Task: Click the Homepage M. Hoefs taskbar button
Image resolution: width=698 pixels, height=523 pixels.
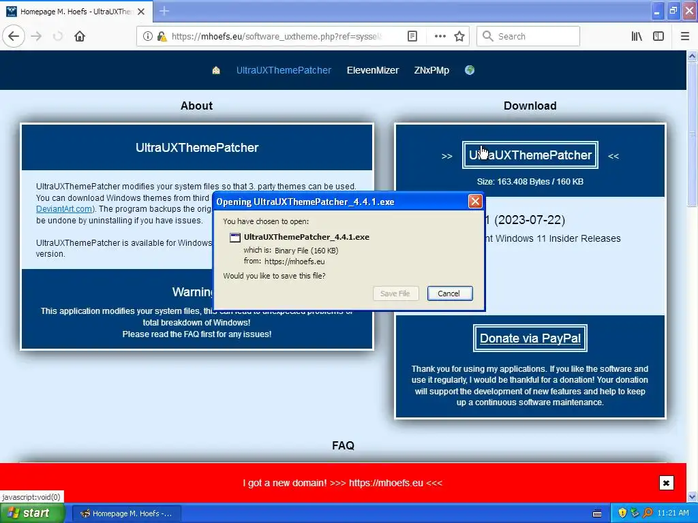Action: click(126, 513)
